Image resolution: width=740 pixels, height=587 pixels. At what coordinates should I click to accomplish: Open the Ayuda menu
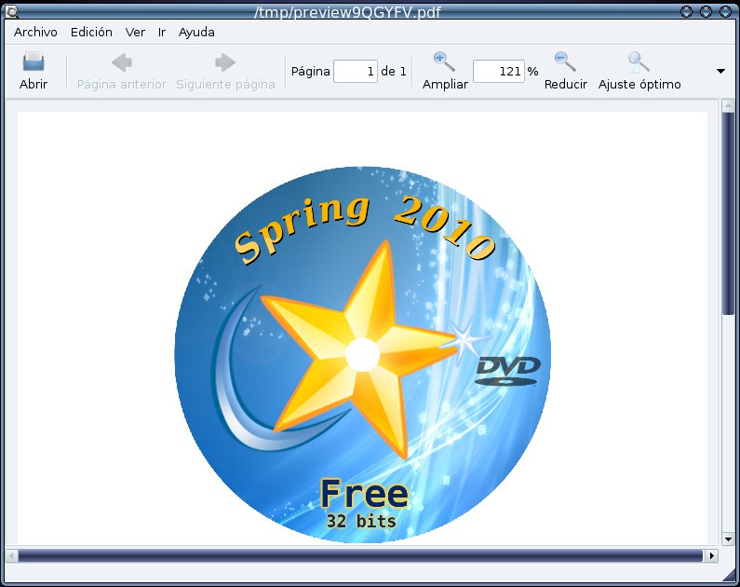(196, 32)
